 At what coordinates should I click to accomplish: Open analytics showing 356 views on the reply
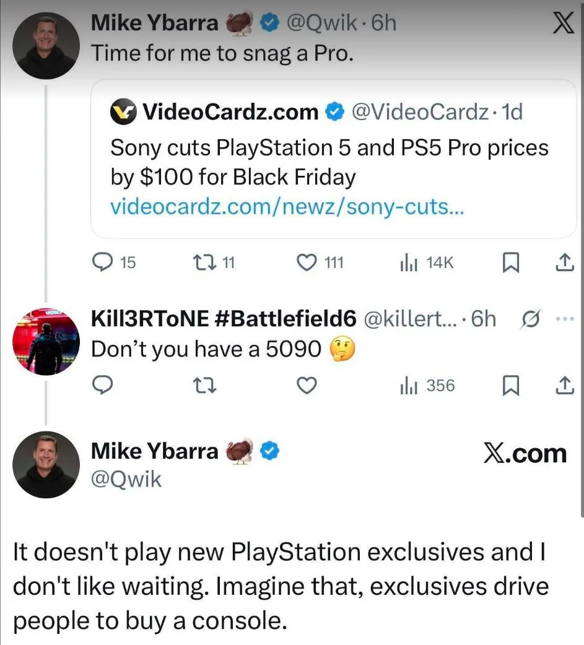(410, 385)
